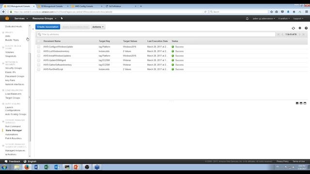
Task: Sort by the Document Name column header
Action: point(52,41)
